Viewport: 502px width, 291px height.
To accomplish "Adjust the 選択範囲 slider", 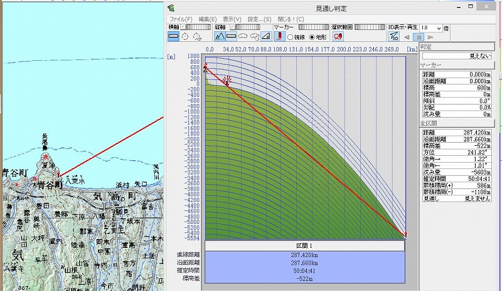I will point(370,27).
